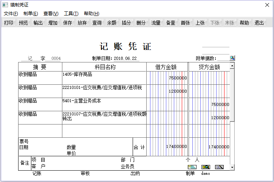
Task: Add a new voucher with 增加
Action: [x=53, y=23]
